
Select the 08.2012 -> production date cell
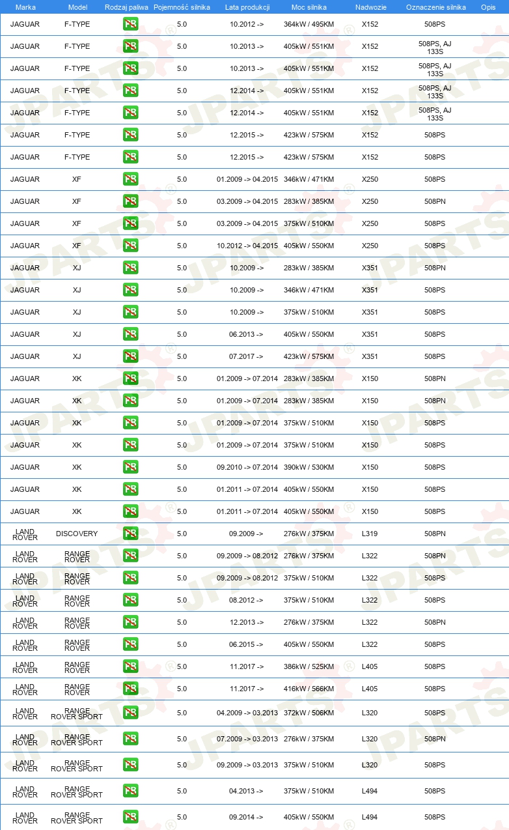click(x=247, y=600)
